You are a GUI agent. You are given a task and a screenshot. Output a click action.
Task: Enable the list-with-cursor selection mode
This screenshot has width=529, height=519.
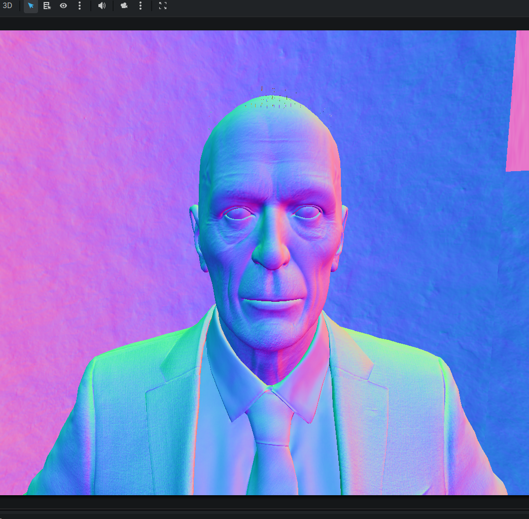point(47,6)
